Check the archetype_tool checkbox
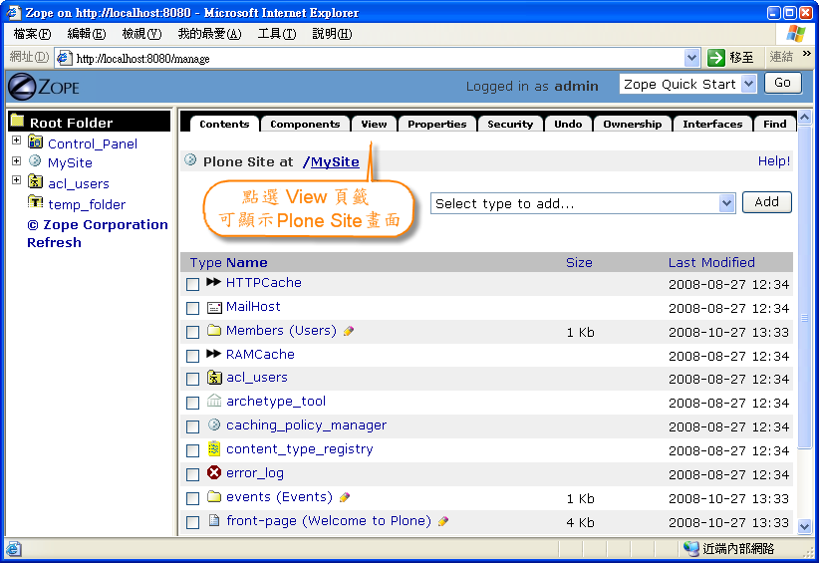 (192, 404)
